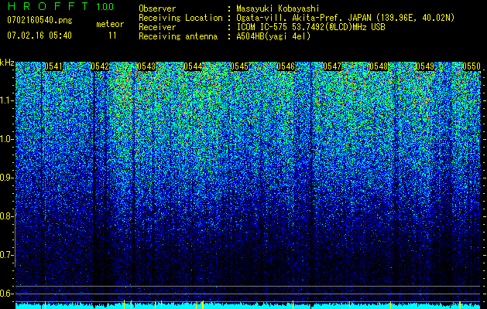Click the 0.6 frequency axis label

tap(6, 294)
